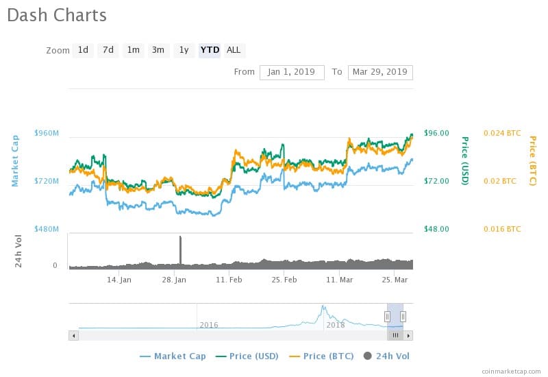Select the 3m zoom range
This screenshot has width=548, height=377.
[158, 50]
